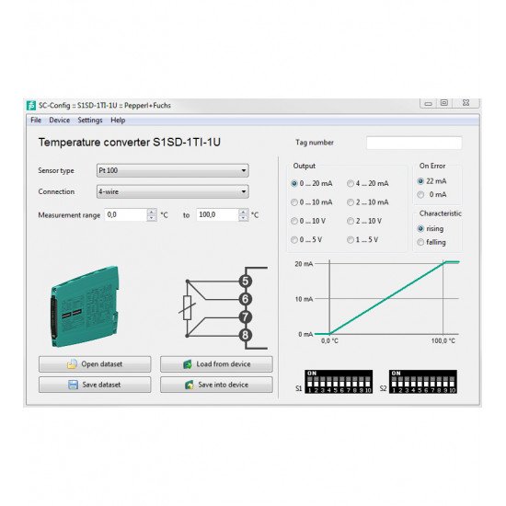Click the measurement range end field 100,0
506x506 pixels.
coord(217,215)
